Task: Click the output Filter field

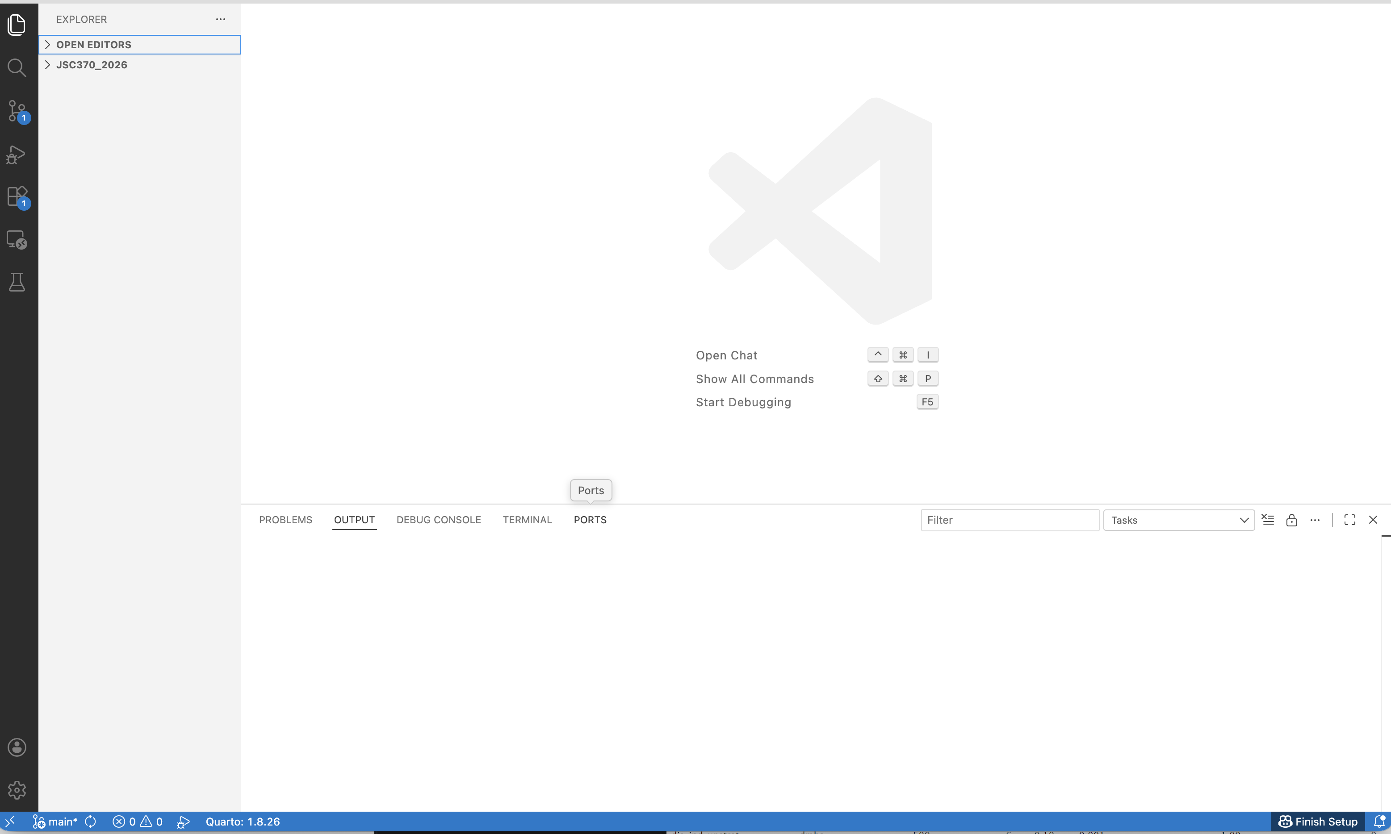Action: (x=1009, y=520)
